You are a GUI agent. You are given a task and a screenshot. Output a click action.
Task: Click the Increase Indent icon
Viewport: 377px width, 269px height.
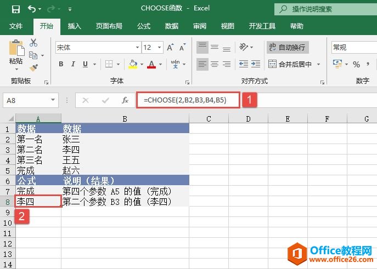[x=256, y=64]
